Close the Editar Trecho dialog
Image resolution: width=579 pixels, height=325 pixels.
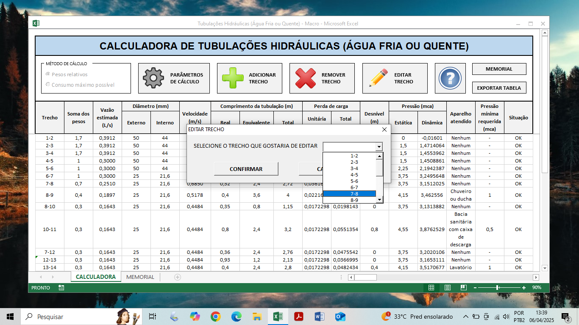pyautogui.click(x=384, y=129)
